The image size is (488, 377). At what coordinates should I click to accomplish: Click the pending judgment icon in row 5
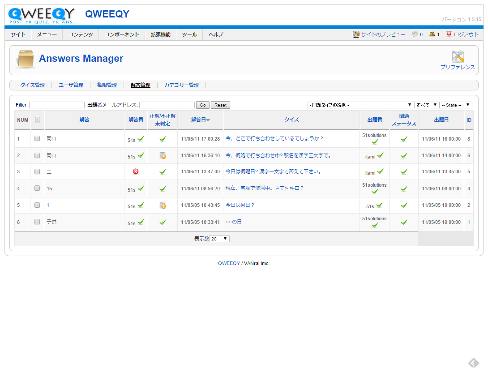pyautogui.click(x=163, y=206)
